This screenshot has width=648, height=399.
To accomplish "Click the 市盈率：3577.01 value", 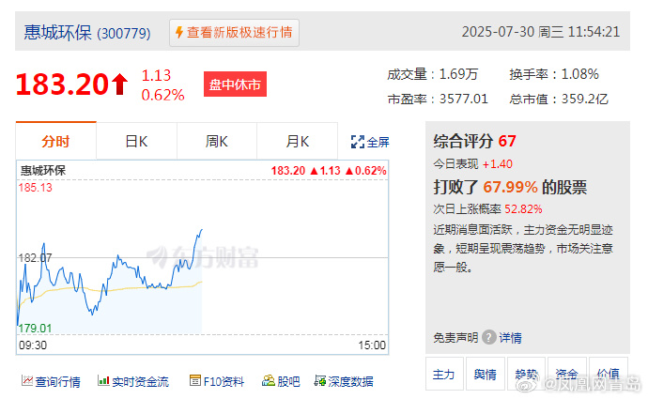I will pos(438,100).
